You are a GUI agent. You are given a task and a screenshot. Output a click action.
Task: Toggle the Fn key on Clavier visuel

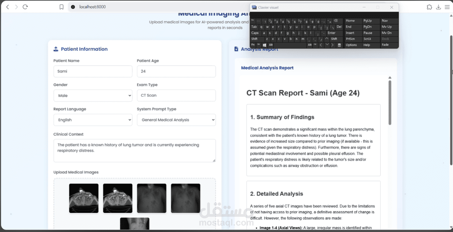[253, 45]
